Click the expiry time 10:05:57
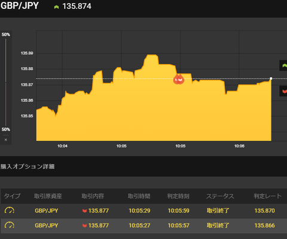The width and height of the screenshot is (287, 239). click(x=179, y=225)
